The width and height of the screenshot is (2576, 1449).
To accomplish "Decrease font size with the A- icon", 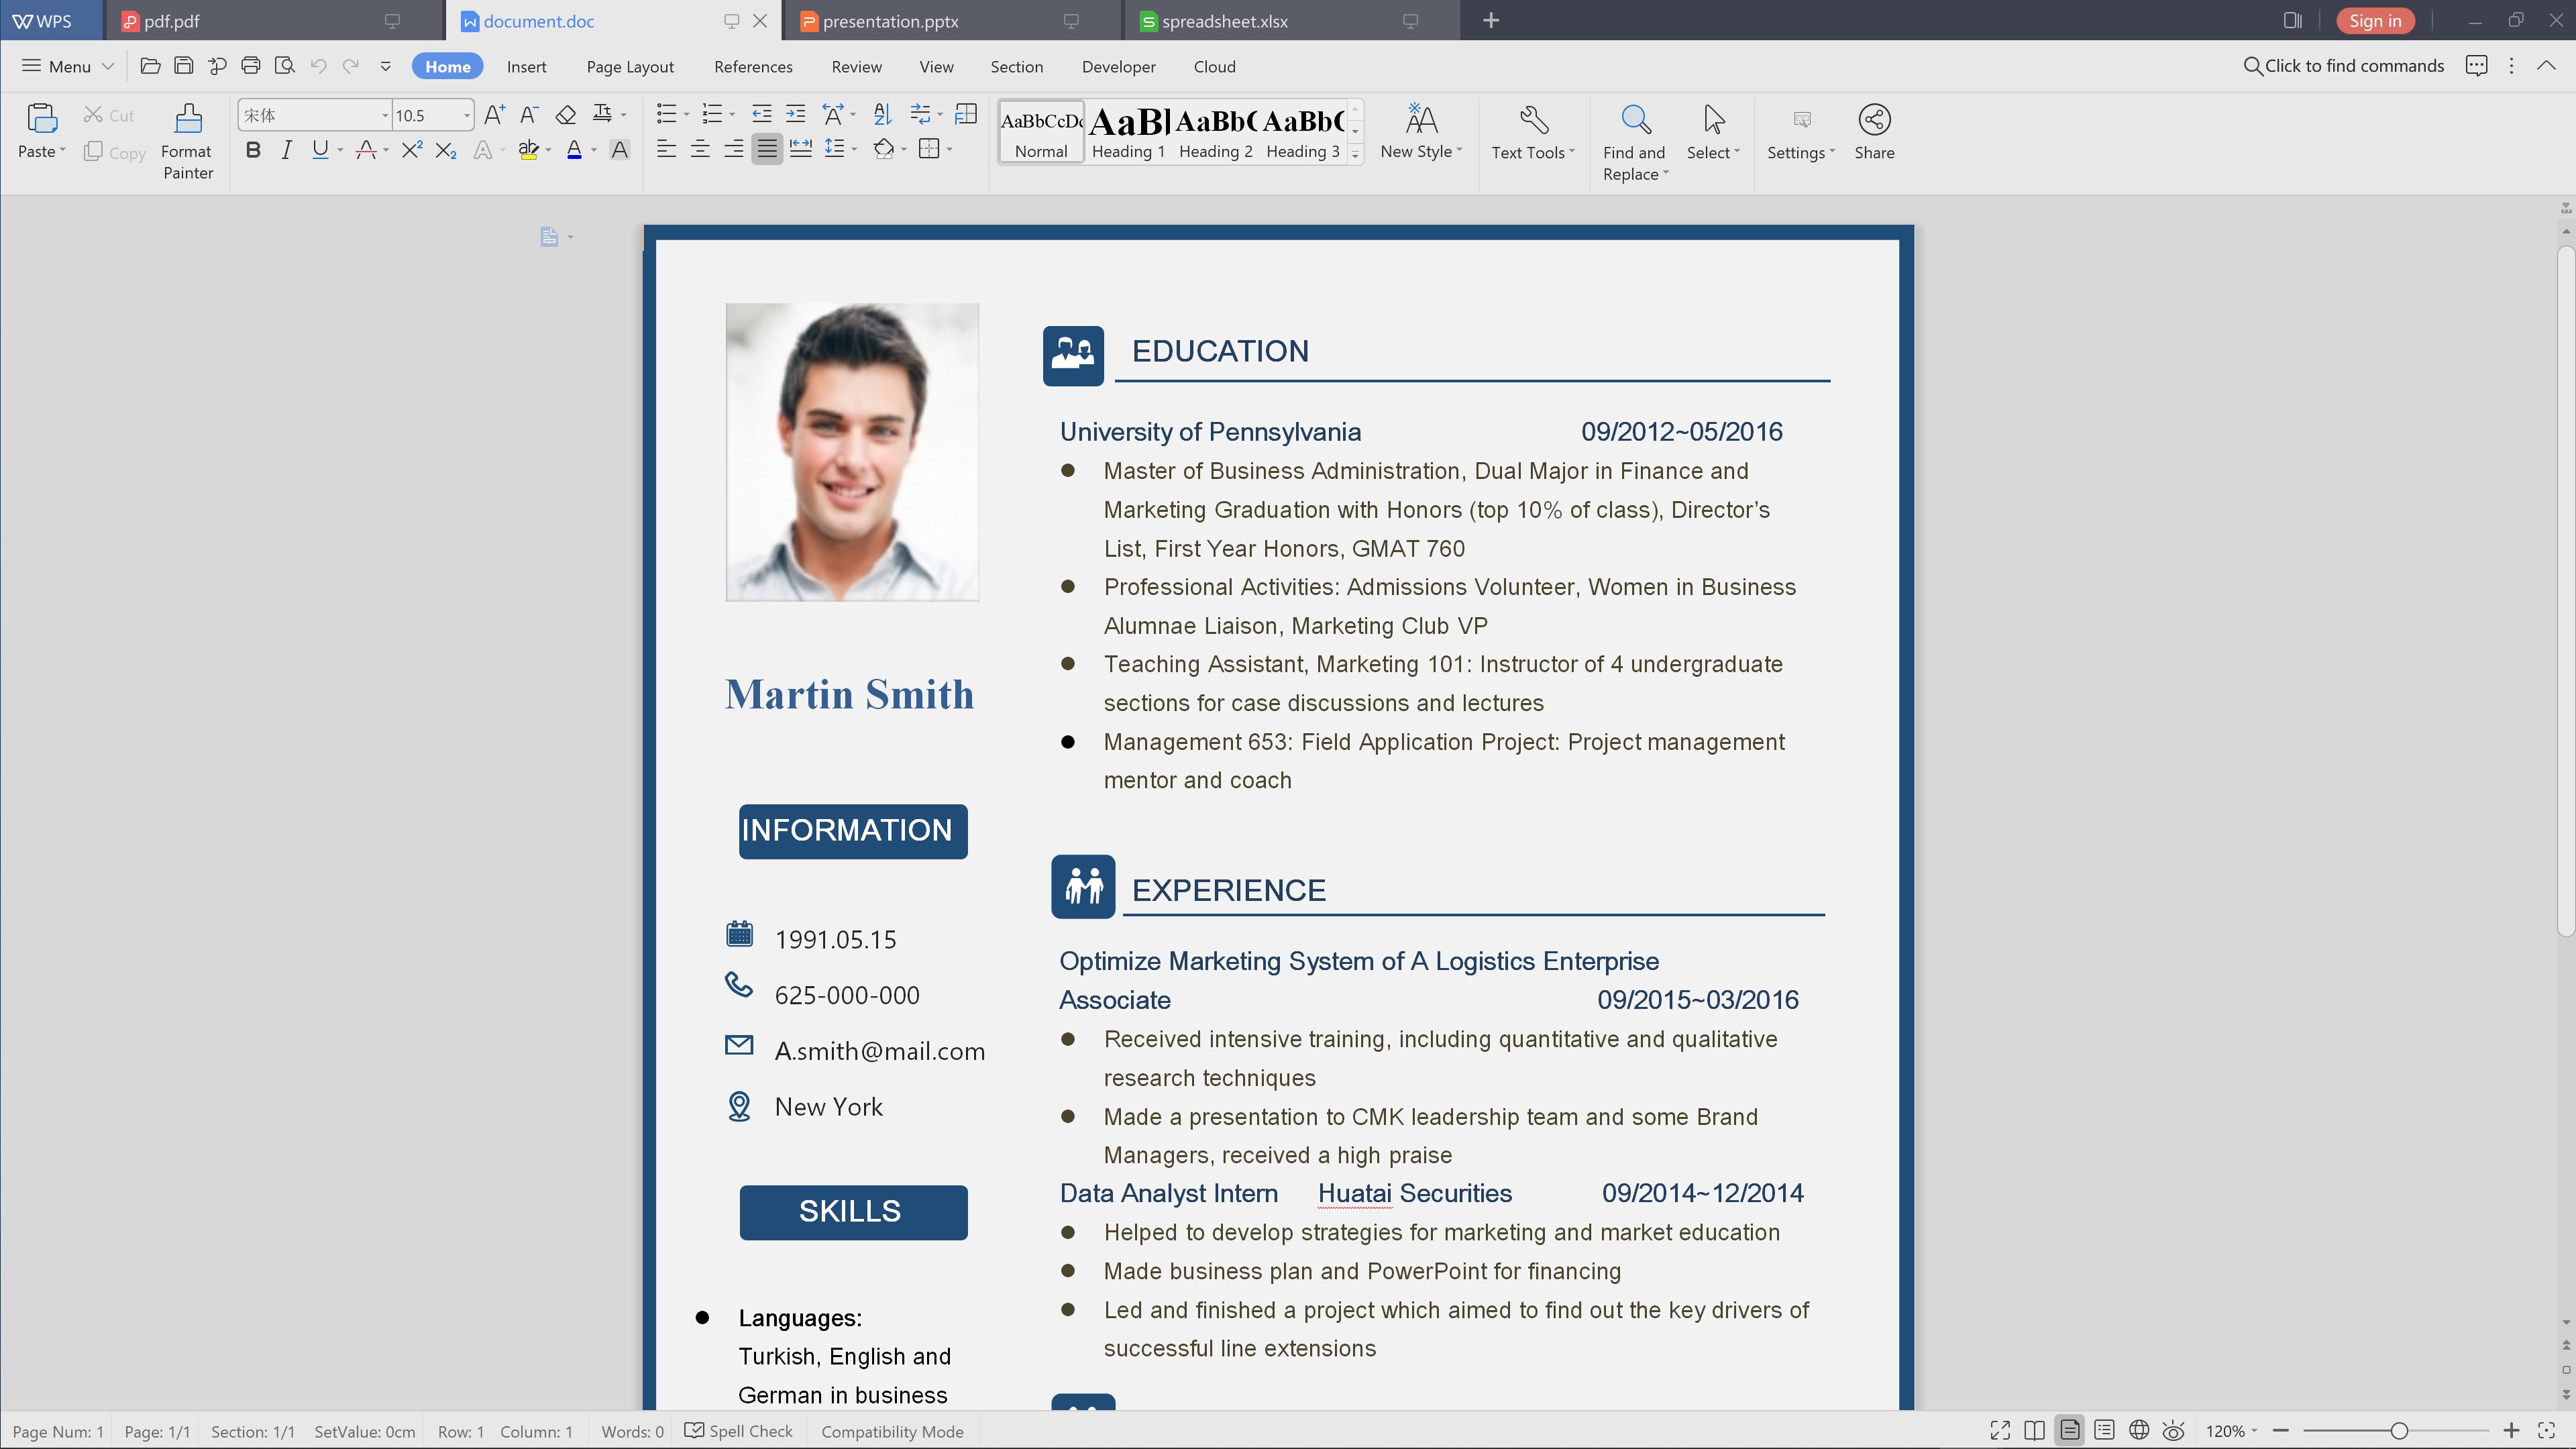I will click(x=529, y=115).
